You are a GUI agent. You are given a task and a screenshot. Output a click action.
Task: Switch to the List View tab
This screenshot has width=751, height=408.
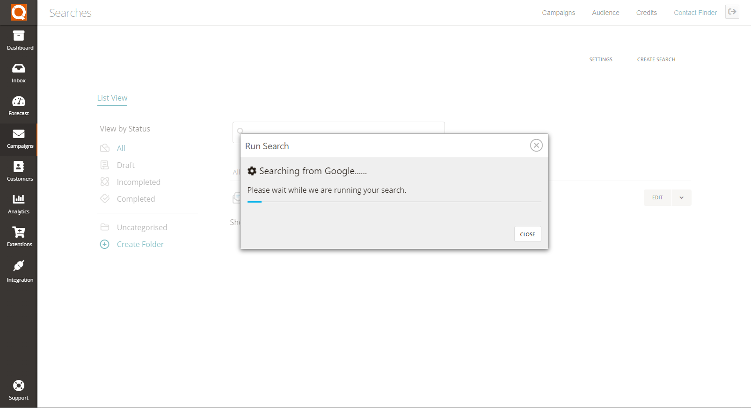tap(112, 98)
